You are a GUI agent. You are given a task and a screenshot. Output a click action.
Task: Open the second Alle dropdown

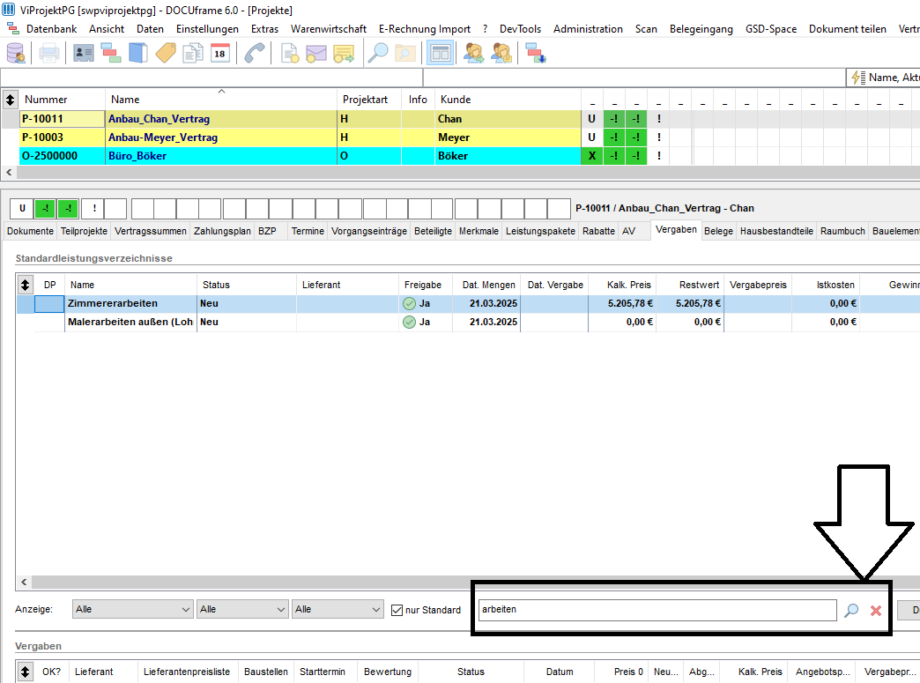[x=242, y=609]
